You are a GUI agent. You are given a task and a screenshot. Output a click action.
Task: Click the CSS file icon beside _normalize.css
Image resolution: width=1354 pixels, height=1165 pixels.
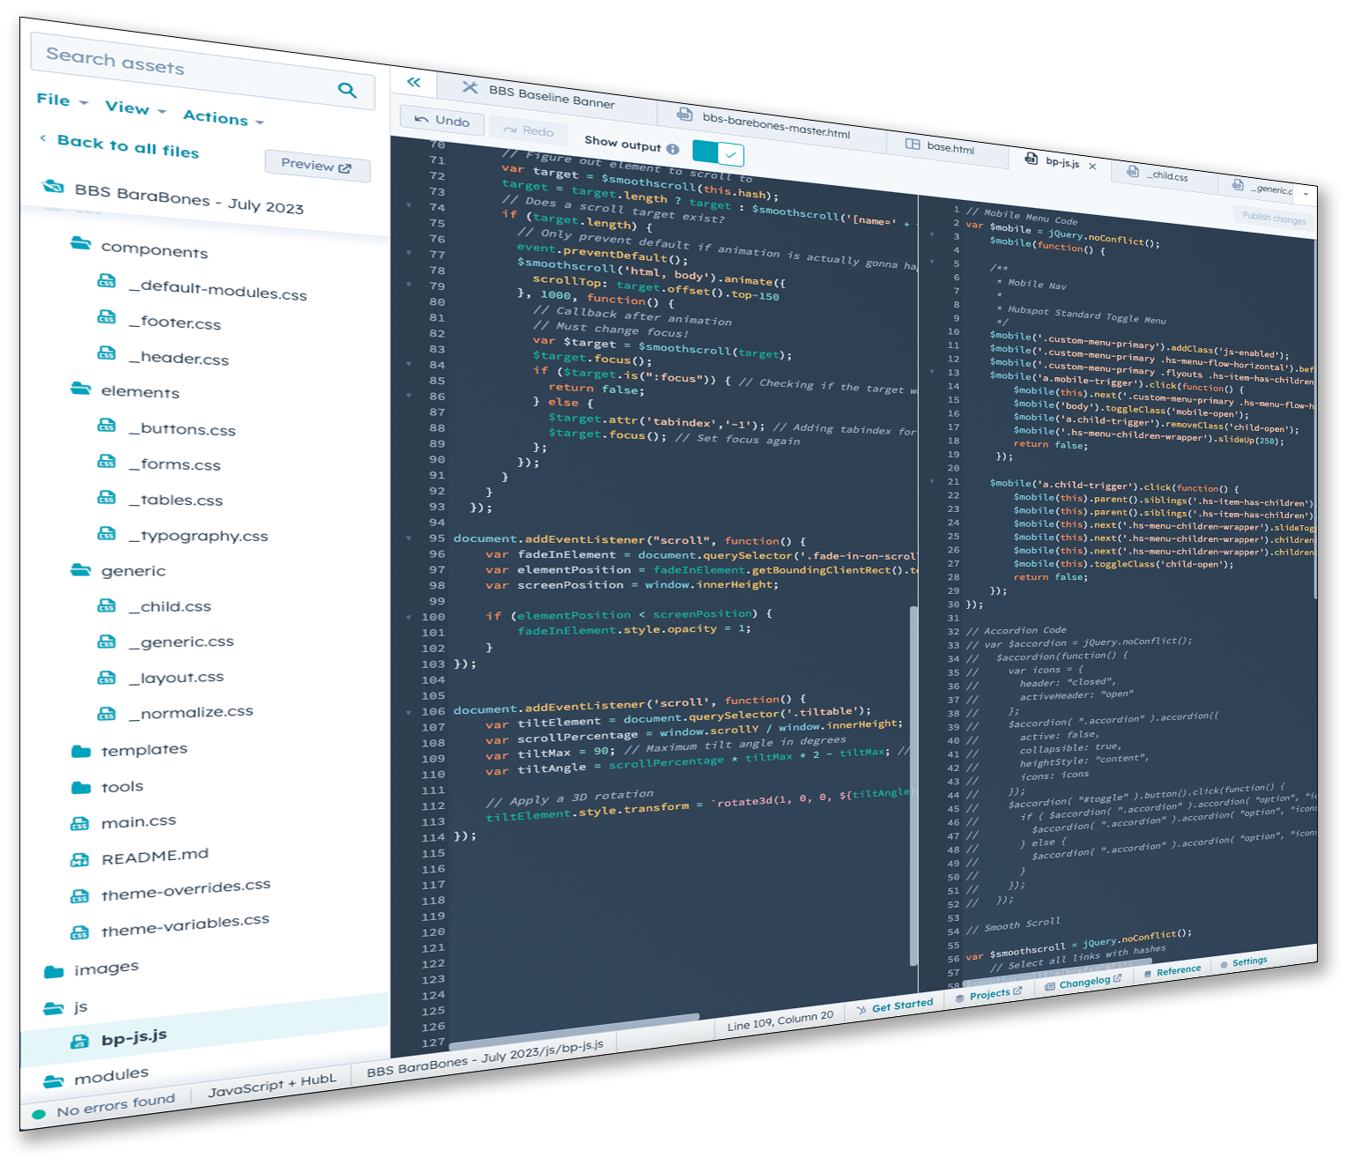click(x=107, y=713)
